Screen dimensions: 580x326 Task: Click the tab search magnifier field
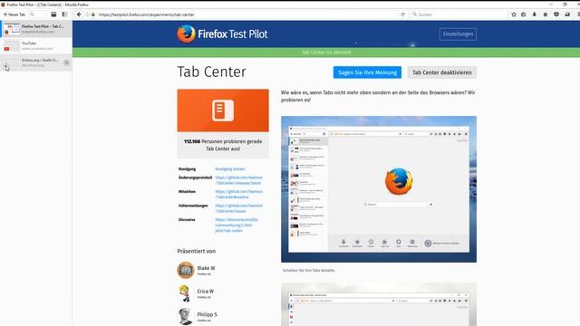37,14
